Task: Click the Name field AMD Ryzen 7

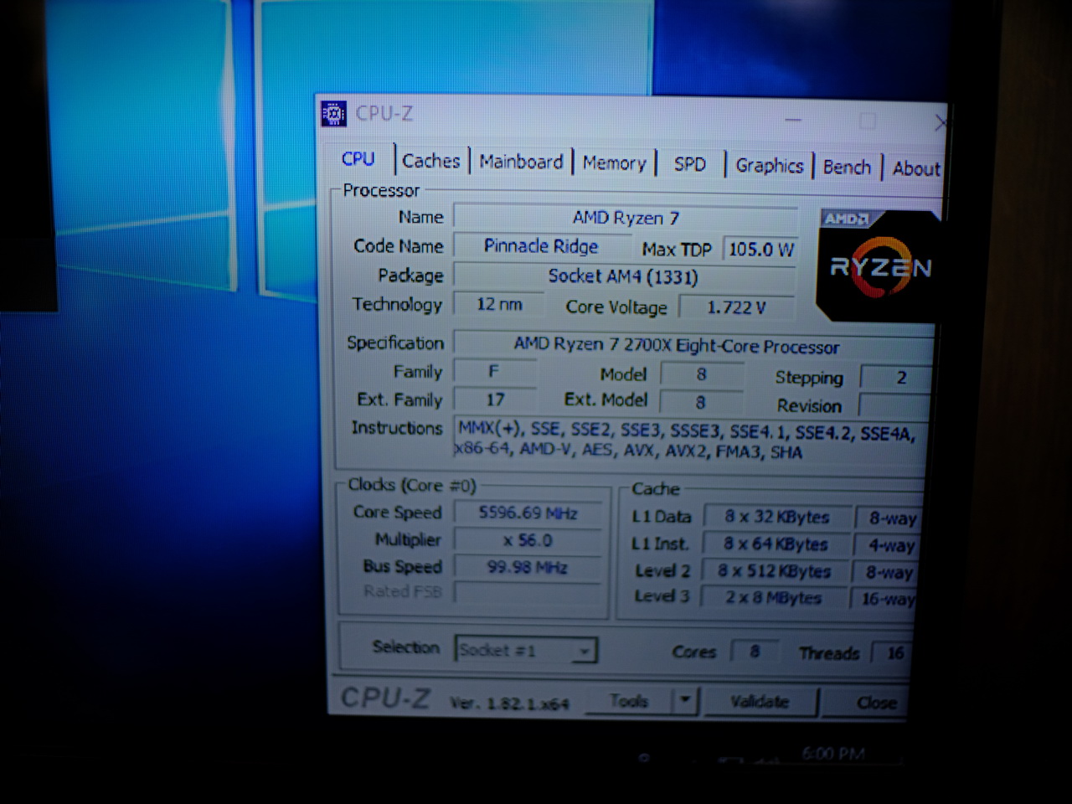Action: click(x=625, y=218)
